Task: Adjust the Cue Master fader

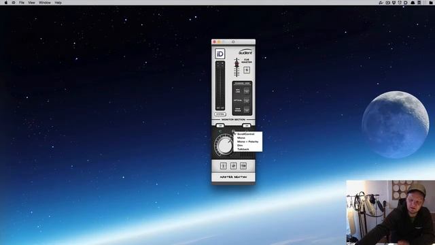Action: pyautogui.click(x=237, y=65)
